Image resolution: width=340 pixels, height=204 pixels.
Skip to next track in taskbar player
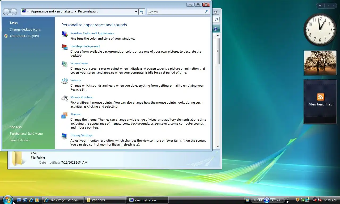273,200
